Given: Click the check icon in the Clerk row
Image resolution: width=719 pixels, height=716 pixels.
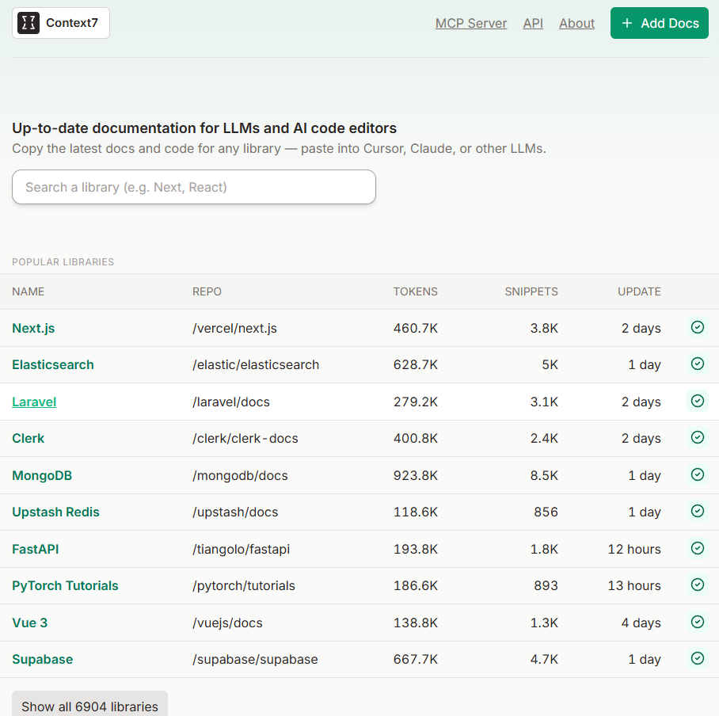Looking at the screenshot, I should point(698,437).
